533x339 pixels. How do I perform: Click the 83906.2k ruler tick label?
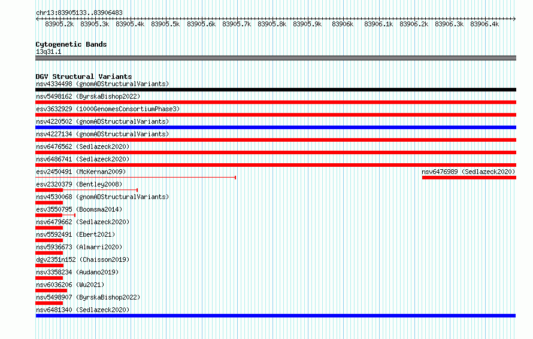tap(414, 25)
